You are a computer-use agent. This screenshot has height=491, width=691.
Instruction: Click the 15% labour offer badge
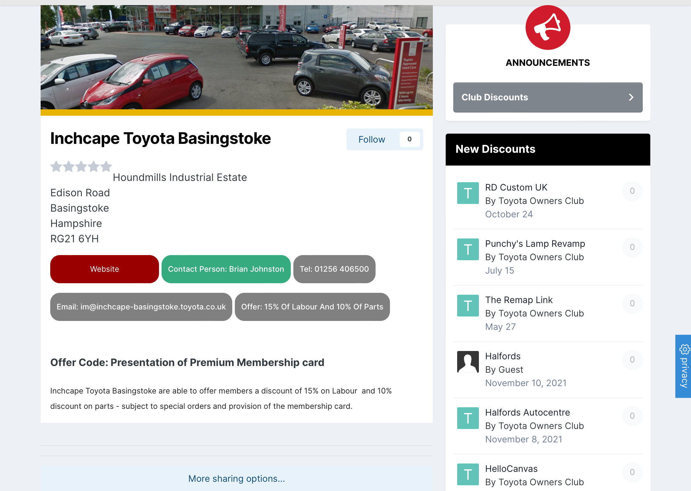pyautogui.click(x=312, y=307)
